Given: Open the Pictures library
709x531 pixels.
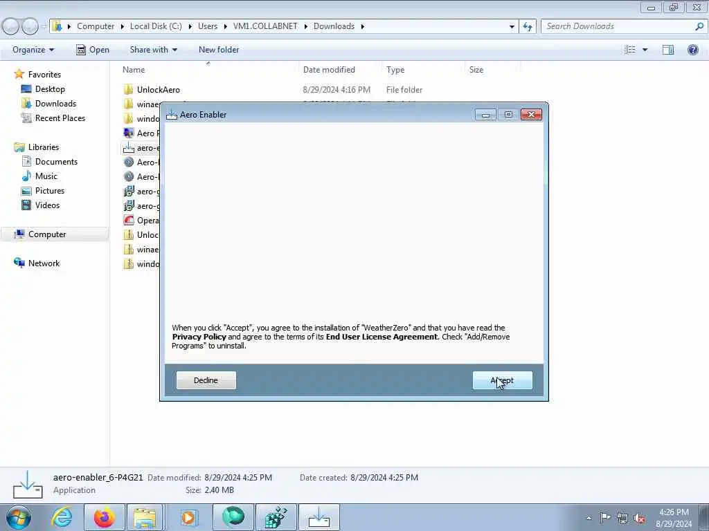Looking at the screenshot, I should (x=50, y=191).
